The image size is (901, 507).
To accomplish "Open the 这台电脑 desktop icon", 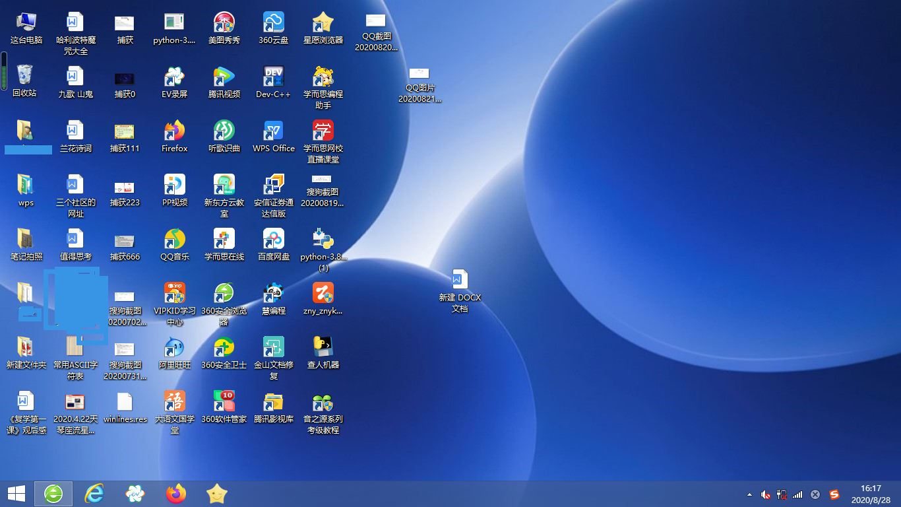I will [26, 28].
